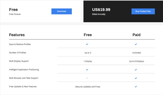This screenshot has height=95, width=163.
Task: Click Free checkmark for Intelligent Application Positioning
Action: coord(87,70)
